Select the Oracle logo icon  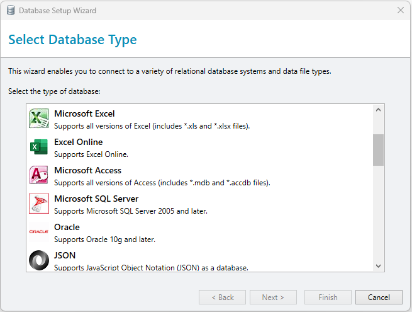[x=39, y=232]
